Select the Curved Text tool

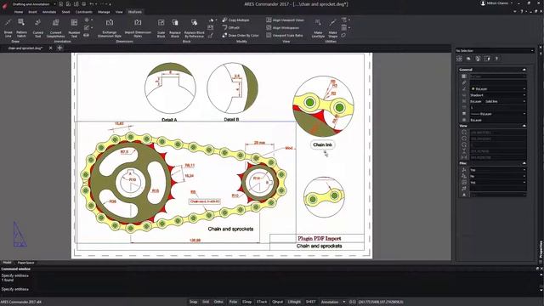[37, 28]
